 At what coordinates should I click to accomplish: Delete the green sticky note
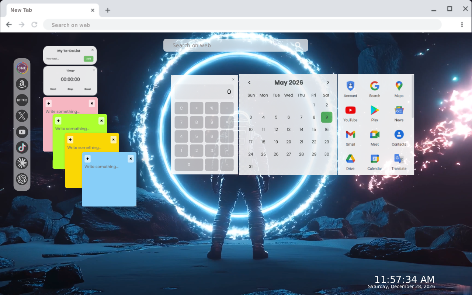pyautogui.click(x=101, y=121)
